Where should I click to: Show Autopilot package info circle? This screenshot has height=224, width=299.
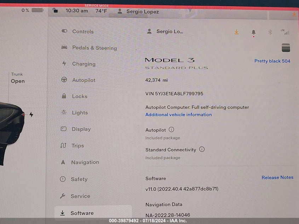click(x=171, y=130)
